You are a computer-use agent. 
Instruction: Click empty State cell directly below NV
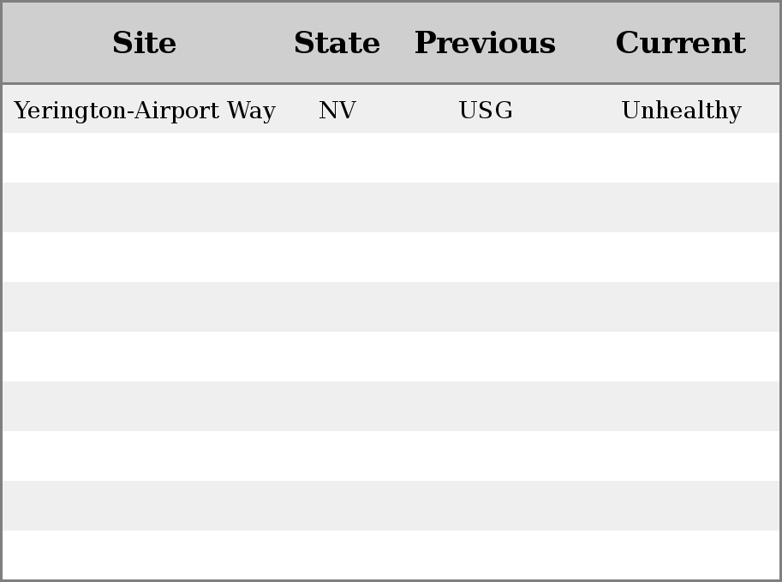click(337, 158)
